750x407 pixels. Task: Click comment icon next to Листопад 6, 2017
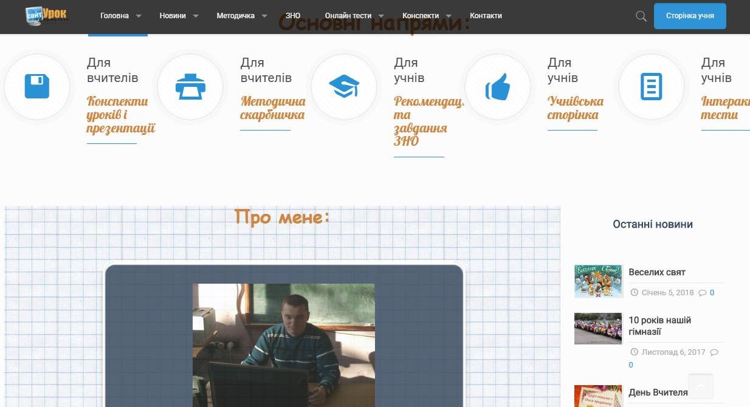(x=714, y=352)
